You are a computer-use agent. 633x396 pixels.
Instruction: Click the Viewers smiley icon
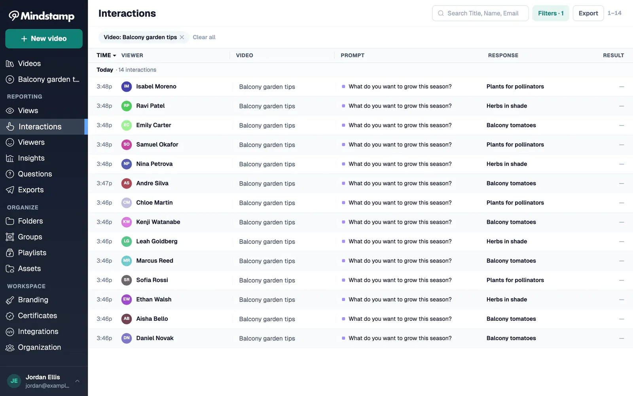[x=10, y=142]
